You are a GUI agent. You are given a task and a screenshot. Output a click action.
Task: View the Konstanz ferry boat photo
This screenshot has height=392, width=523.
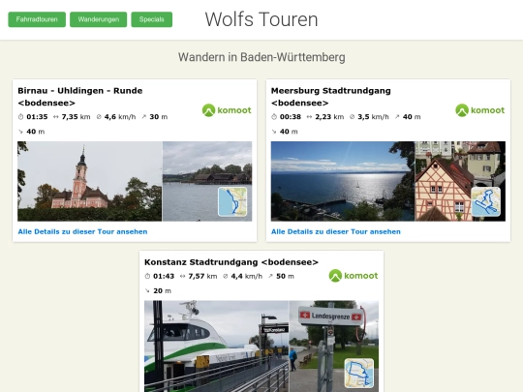pyautogui.click(x=217, y=347)
